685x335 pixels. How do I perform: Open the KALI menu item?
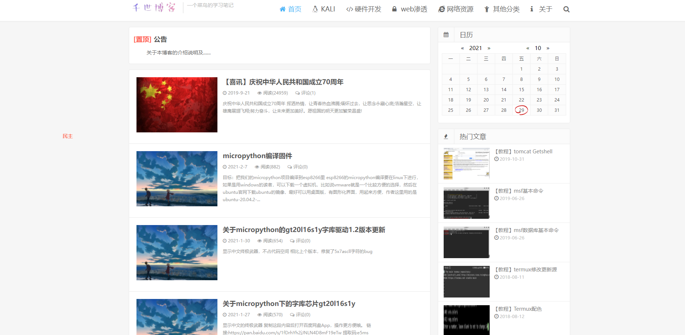tap(324, 9)
